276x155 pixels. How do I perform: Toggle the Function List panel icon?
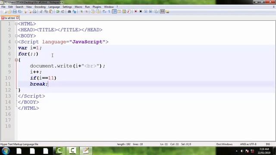[x=129, y=12]
